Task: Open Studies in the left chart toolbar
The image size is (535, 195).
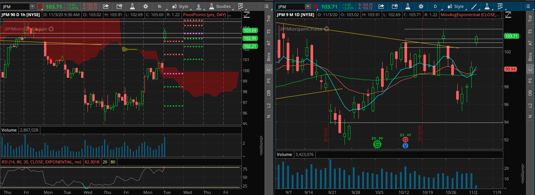Action: tap(219, 7)
